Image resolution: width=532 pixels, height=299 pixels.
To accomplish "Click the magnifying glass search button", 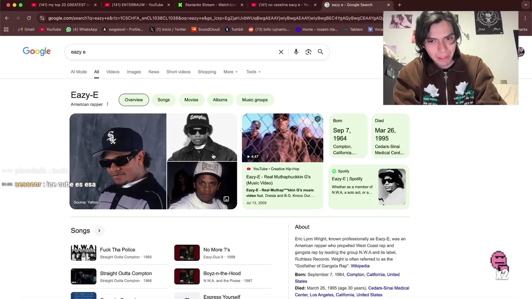I will click(320, 52).
